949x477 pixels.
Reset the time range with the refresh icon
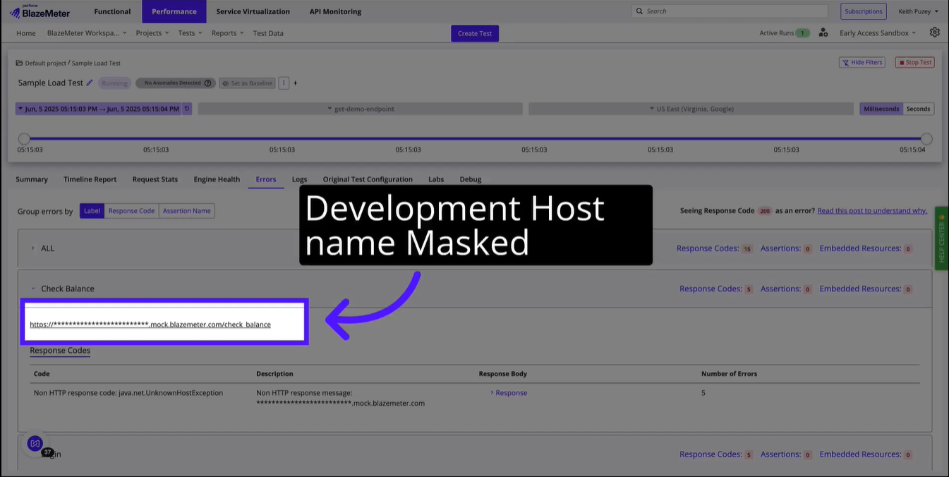187,109
